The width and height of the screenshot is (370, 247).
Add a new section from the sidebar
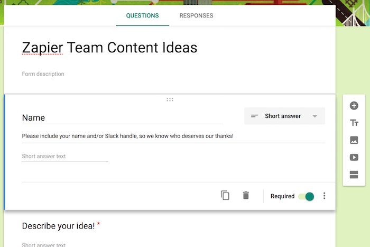click(354, 175)
